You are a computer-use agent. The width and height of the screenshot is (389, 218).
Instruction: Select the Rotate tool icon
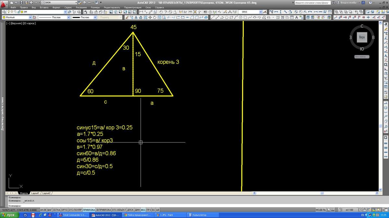154,17
